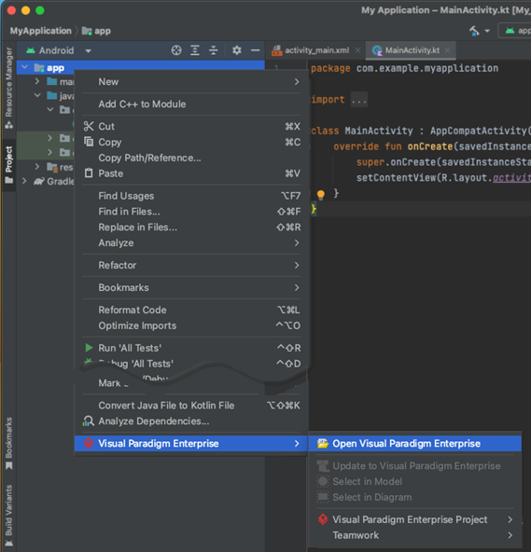Click the override fun onCreate line
This screenshot has width=531, height=552.
coord(432,146)
